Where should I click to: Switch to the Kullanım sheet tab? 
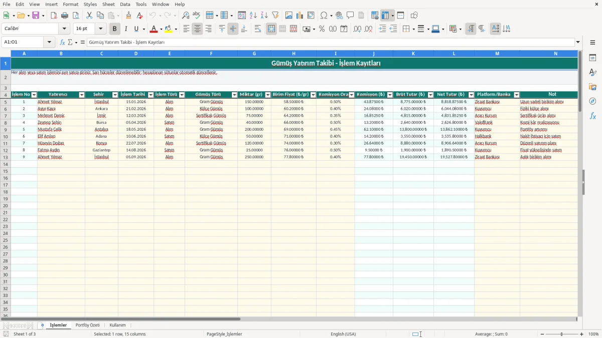point(117,325)
